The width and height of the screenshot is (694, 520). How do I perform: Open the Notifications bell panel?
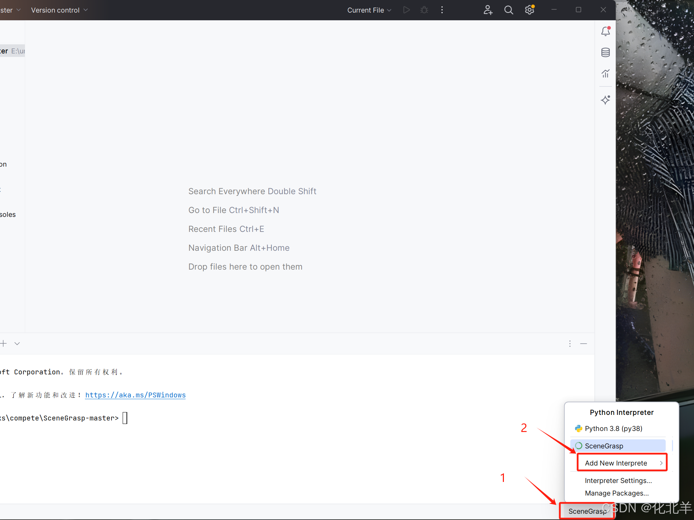click(605, 31)
